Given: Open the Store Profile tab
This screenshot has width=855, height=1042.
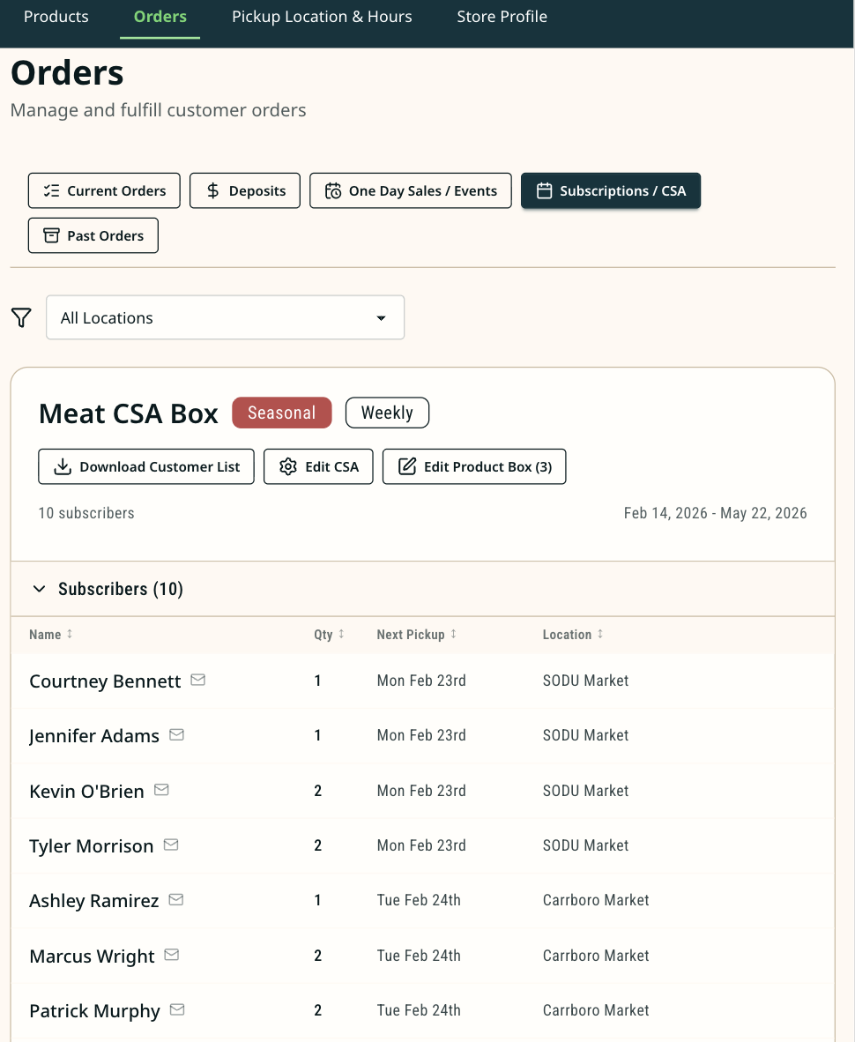Looking at the screenshot, I should pyautogui.click(x=502, y=16).
